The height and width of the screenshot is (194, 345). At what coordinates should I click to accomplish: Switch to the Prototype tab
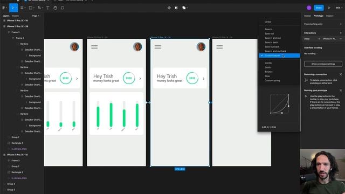point(319,16)
